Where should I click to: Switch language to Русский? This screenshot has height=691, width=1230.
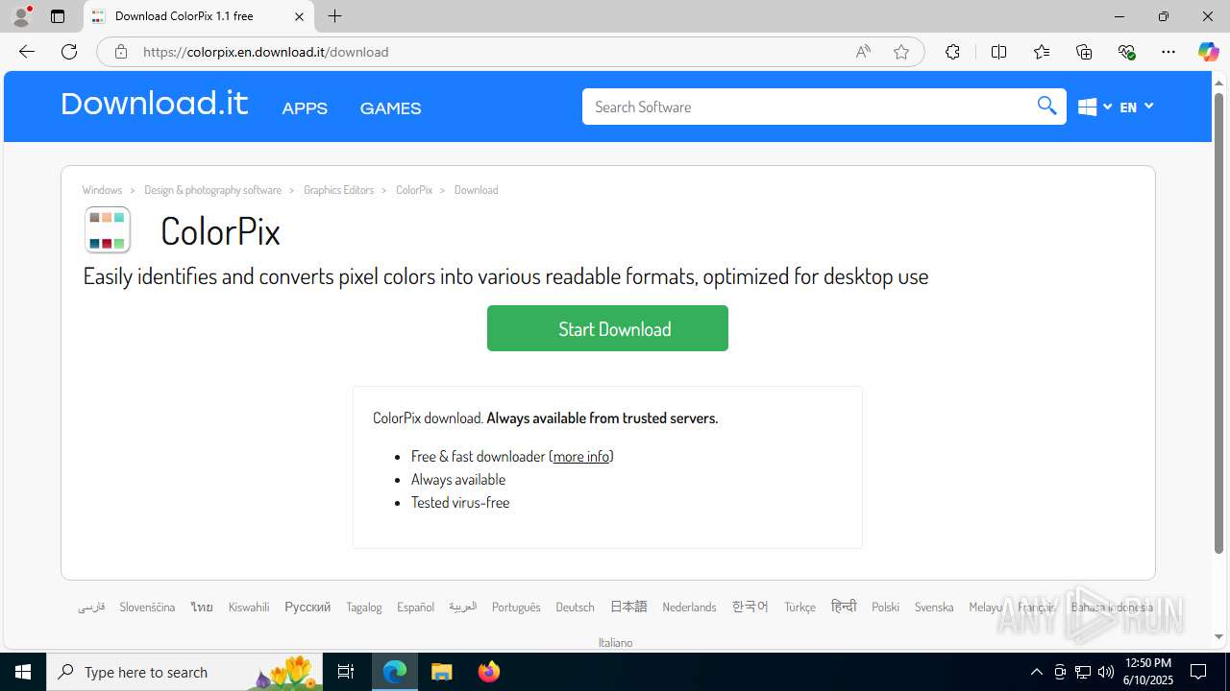point(307,608)
